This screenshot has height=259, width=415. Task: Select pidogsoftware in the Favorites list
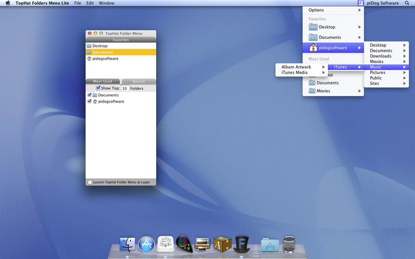point(121,59)
